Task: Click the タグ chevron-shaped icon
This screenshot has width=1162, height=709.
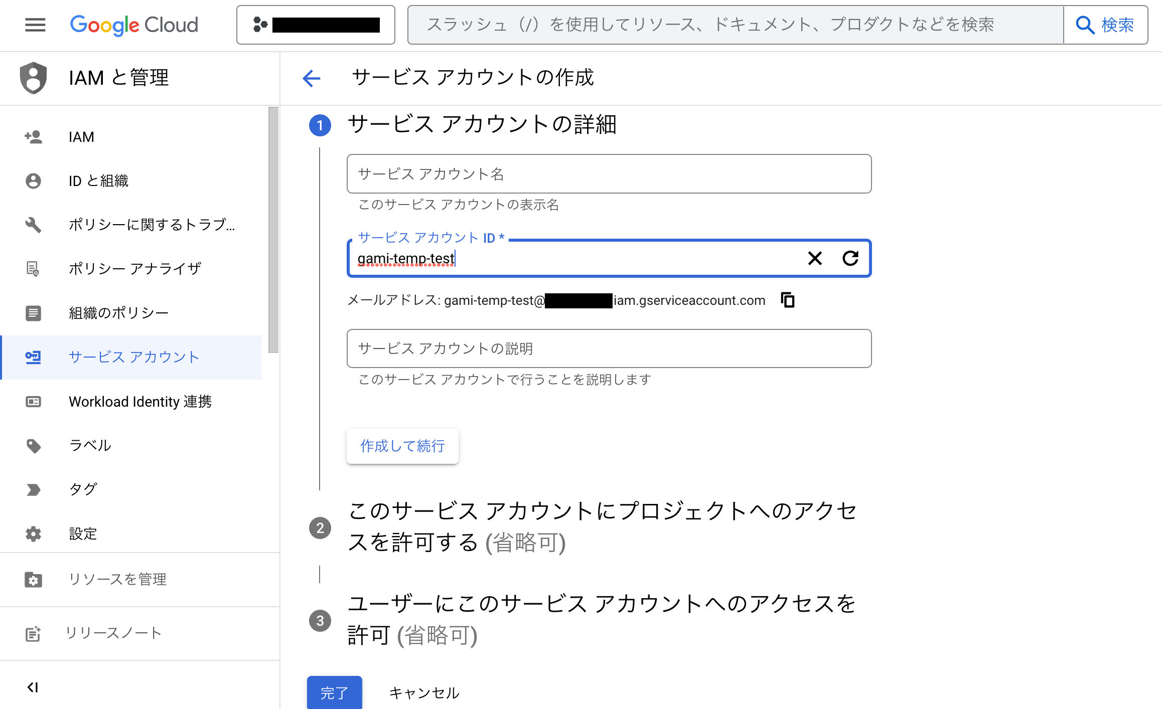Action: click(x=33, y=489)
